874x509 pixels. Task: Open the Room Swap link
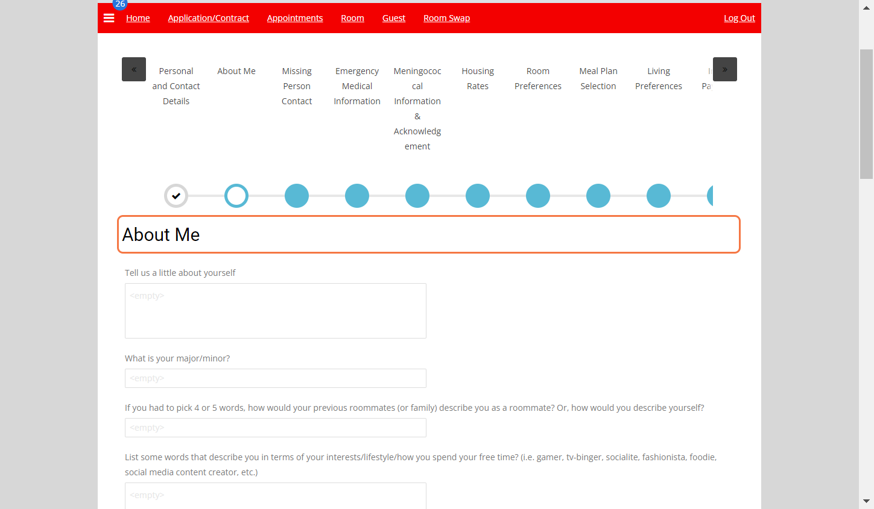point(446,18)
